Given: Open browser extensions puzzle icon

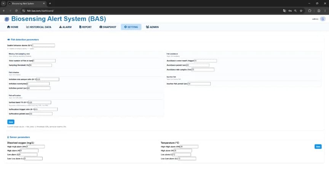Looking at the screenshot, I should 310,11.
